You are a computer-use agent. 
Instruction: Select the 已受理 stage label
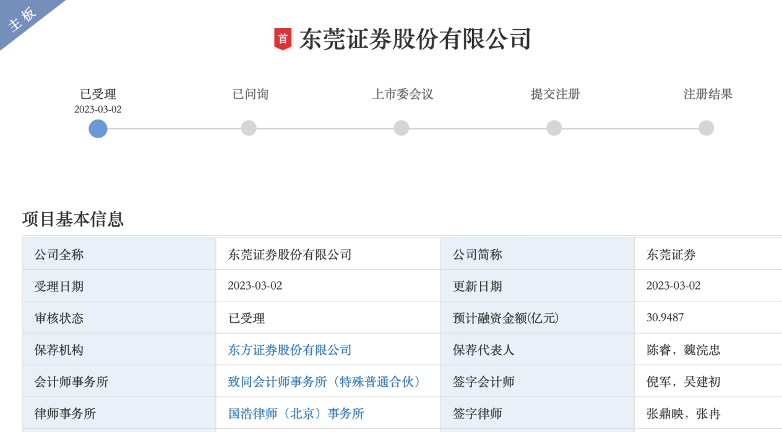[98, 94]
